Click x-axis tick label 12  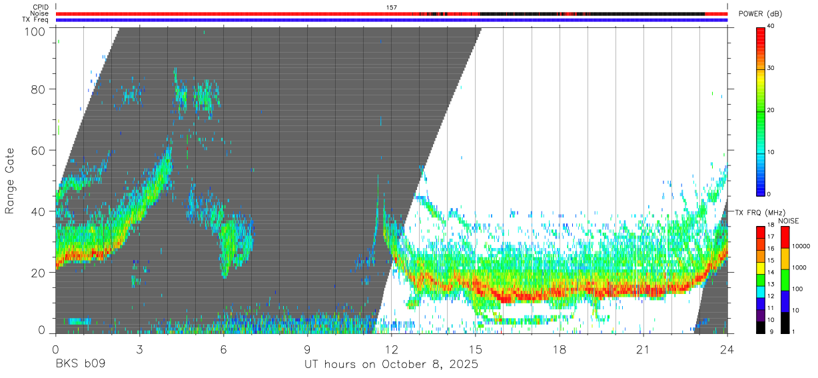pos(392,349)
